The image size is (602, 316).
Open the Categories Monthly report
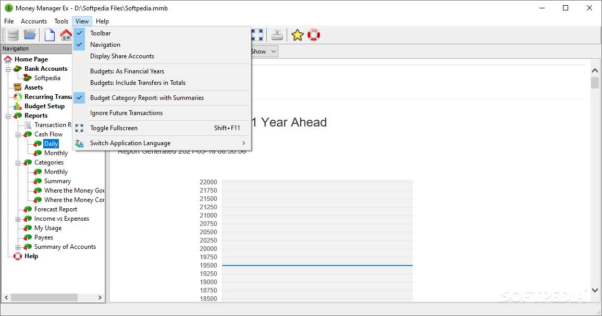click(x=56, y=172)
